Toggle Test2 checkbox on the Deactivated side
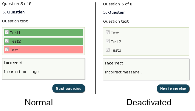The image size is (195, 111). pyautogui.click(x=107, y=41)
